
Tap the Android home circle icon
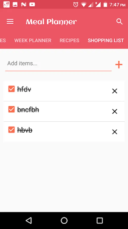pyautogui.click(x=64, y=220)
